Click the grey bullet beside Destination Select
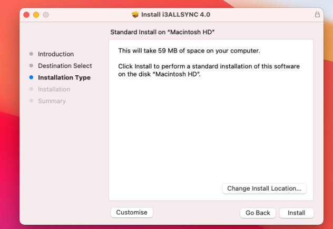The width and height of the screenshot is (333, 229). (31, 66)
